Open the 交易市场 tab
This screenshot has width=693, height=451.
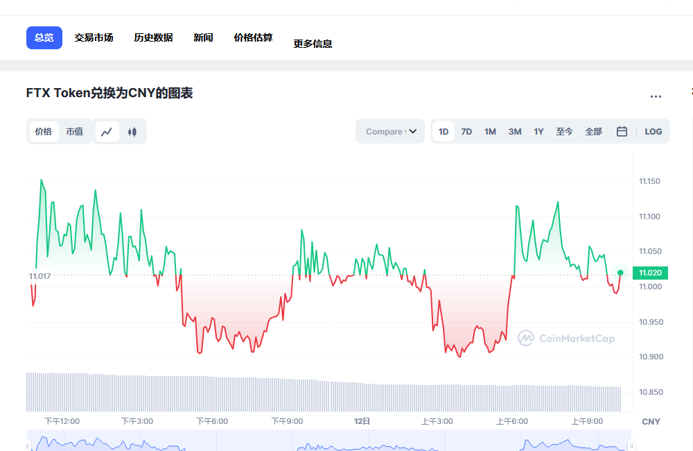click(94, 37)
